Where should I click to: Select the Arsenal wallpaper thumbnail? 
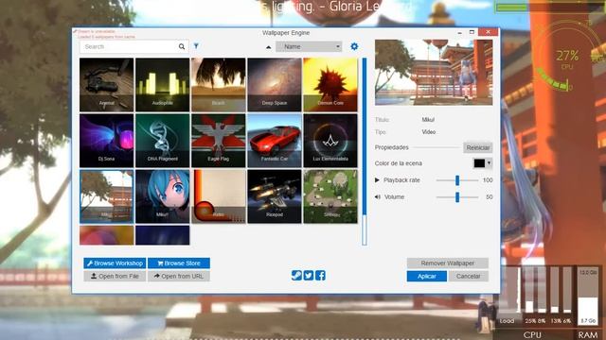click(107, 85)
